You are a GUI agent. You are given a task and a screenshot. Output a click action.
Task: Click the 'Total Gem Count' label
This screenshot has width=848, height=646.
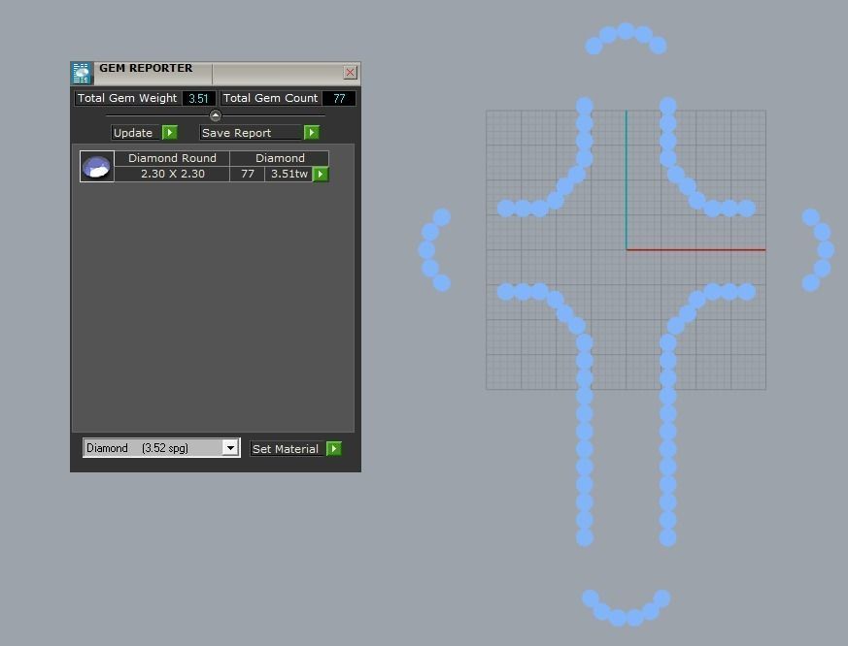(x=270, y=98)
